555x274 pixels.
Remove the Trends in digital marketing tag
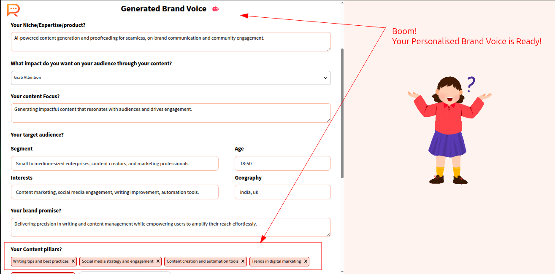click(306, 261)
